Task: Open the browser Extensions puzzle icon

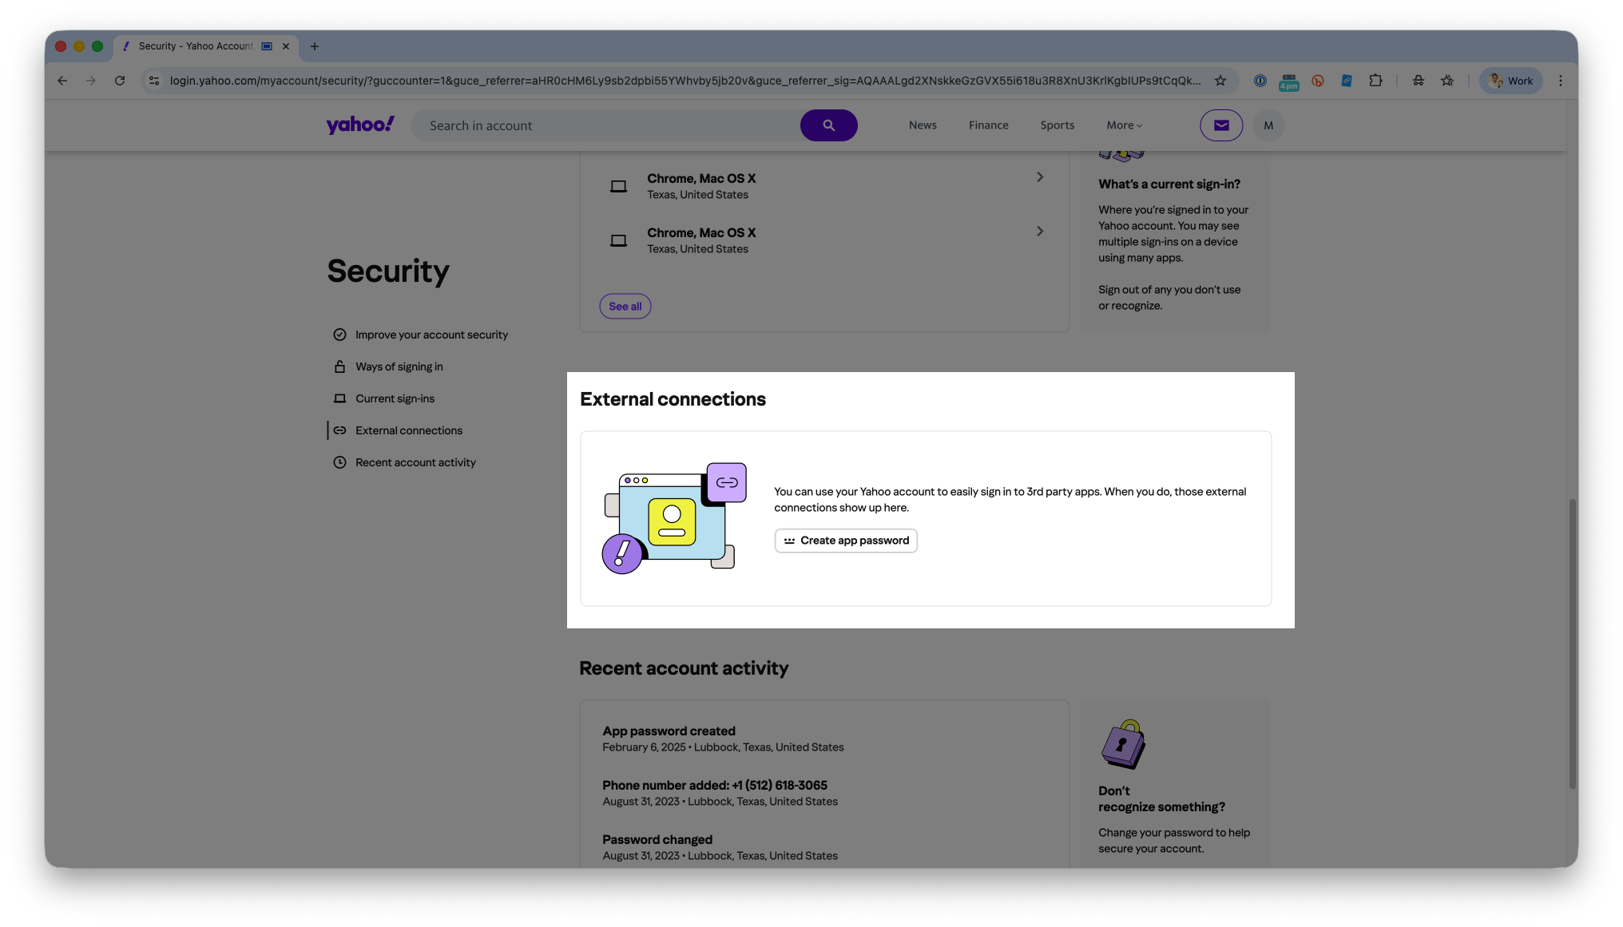Action: click(1375, 81)
